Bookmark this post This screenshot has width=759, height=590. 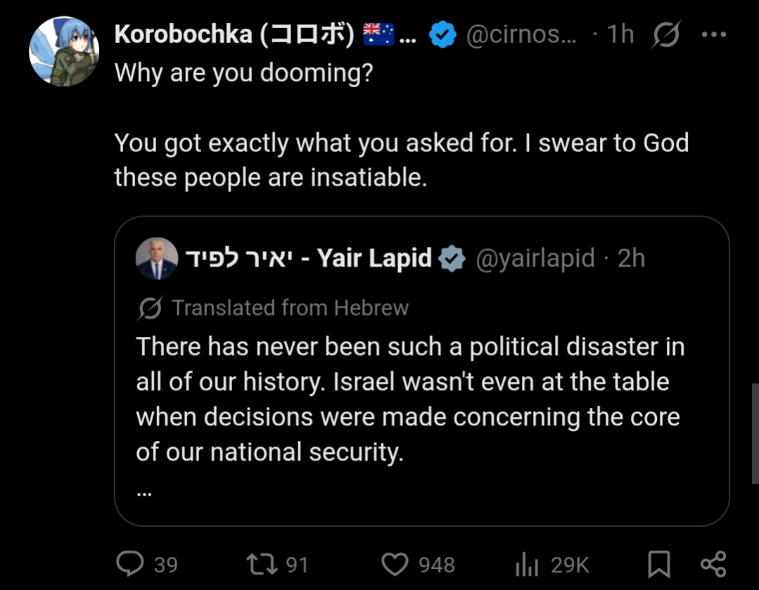click(x=658, y=563)
